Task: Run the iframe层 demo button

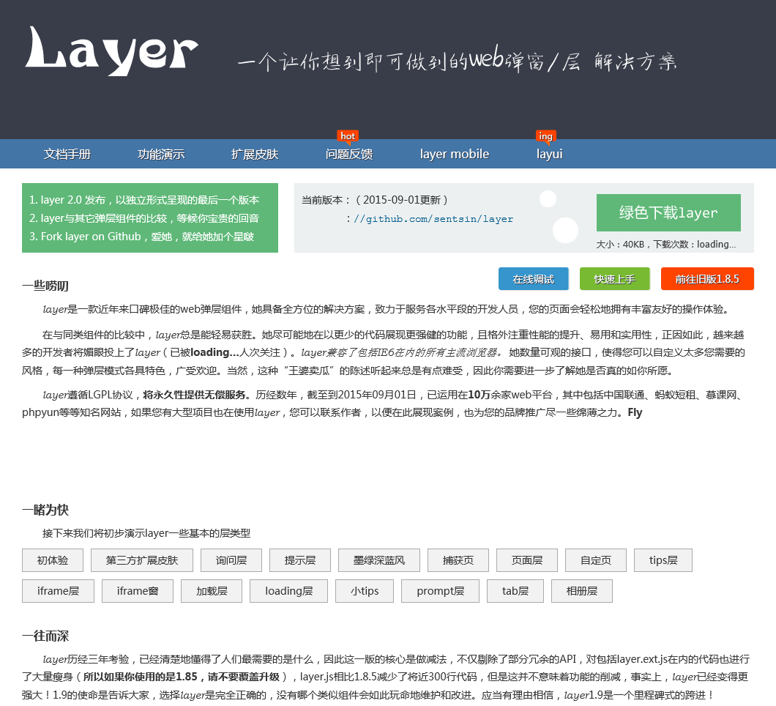Action: coord(58,591)
